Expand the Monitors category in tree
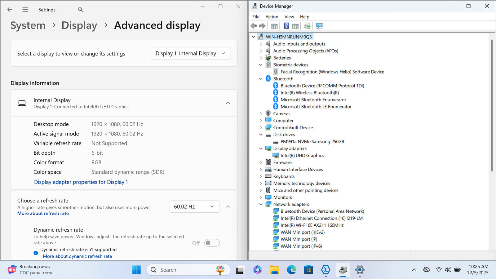This screenshot has width=496, height=279. [x=261, y=197]
